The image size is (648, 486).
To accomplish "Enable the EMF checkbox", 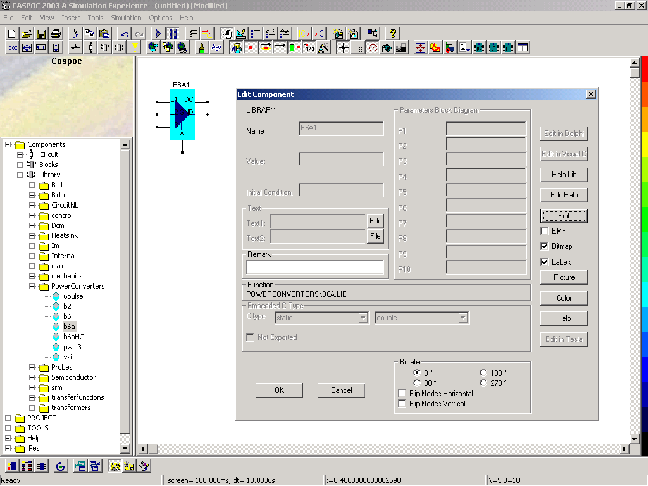I will (x=545, y=231).
